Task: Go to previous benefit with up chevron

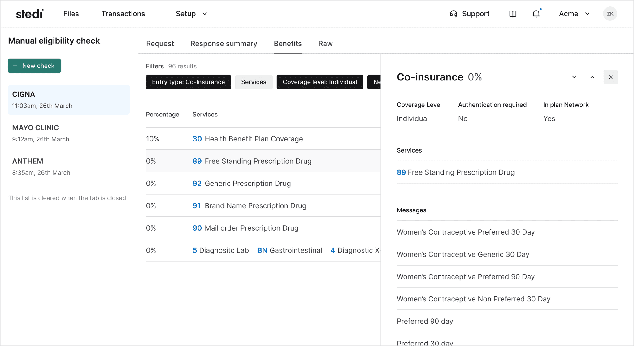Action: click(x=592, y=77)
